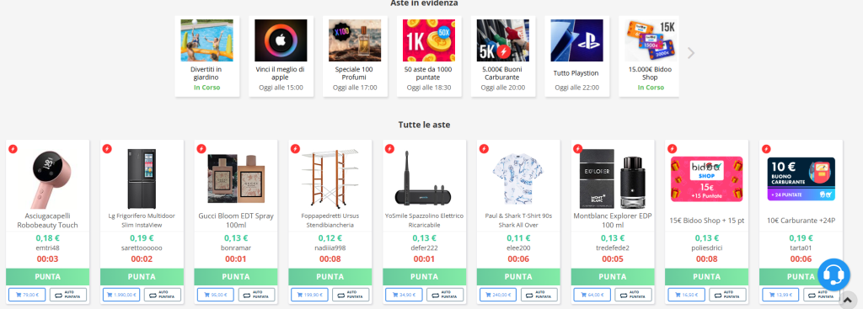Image resolution: width=863 pixels, height=309 pixels.
Task: Select the 5.000€ Buoni Carburante featured tile
Action: pos(502,56)
